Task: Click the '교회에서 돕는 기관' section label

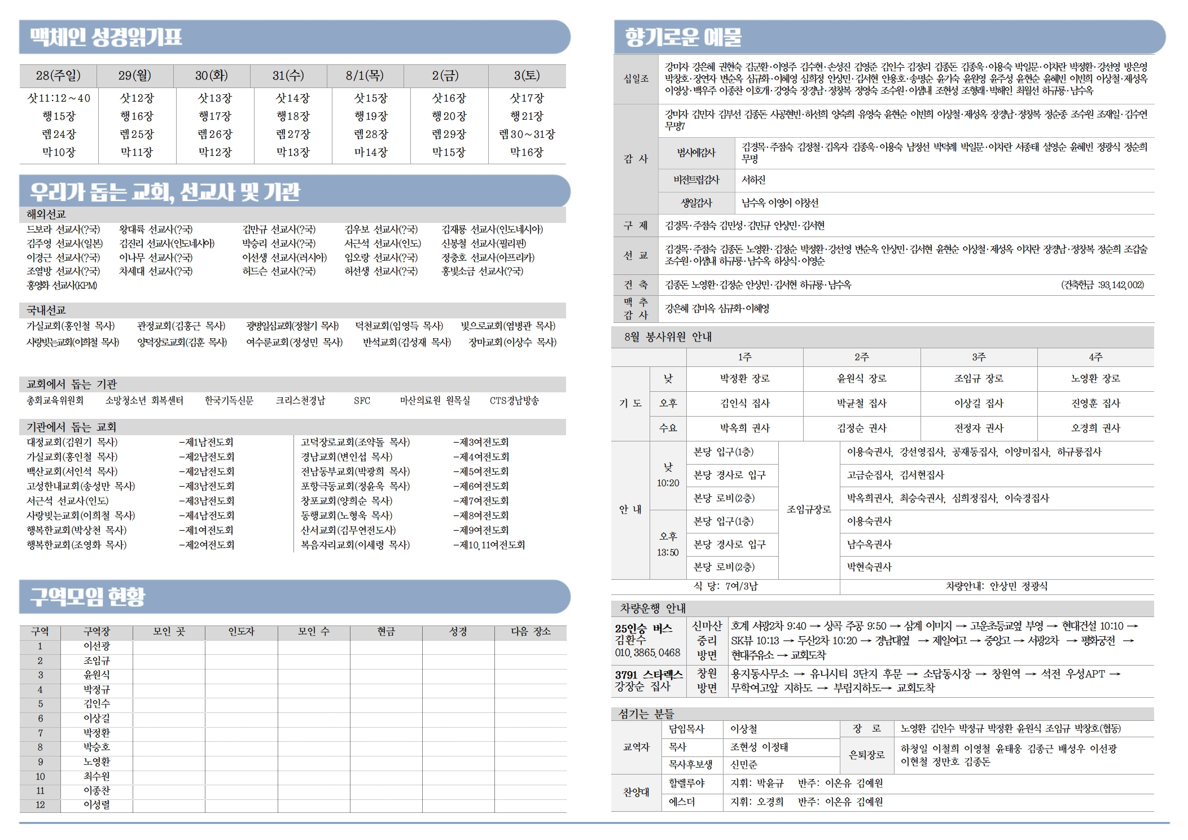Action: [x=72, y=384]
